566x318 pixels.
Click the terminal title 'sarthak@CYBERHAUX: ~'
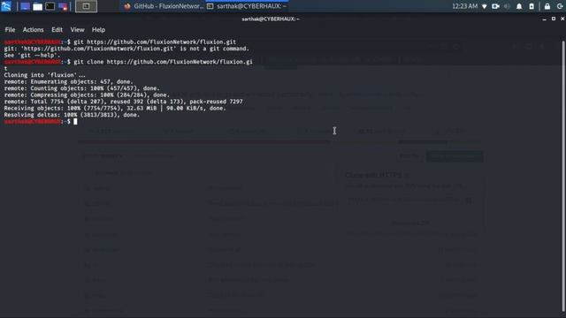pos(271,19)
